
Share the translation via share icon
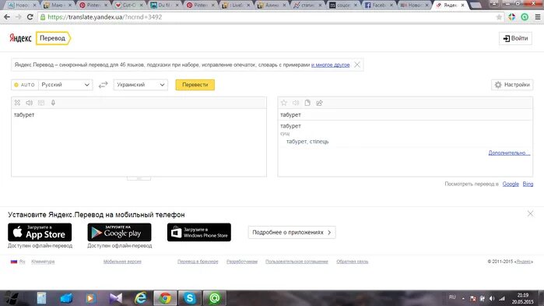319,103
